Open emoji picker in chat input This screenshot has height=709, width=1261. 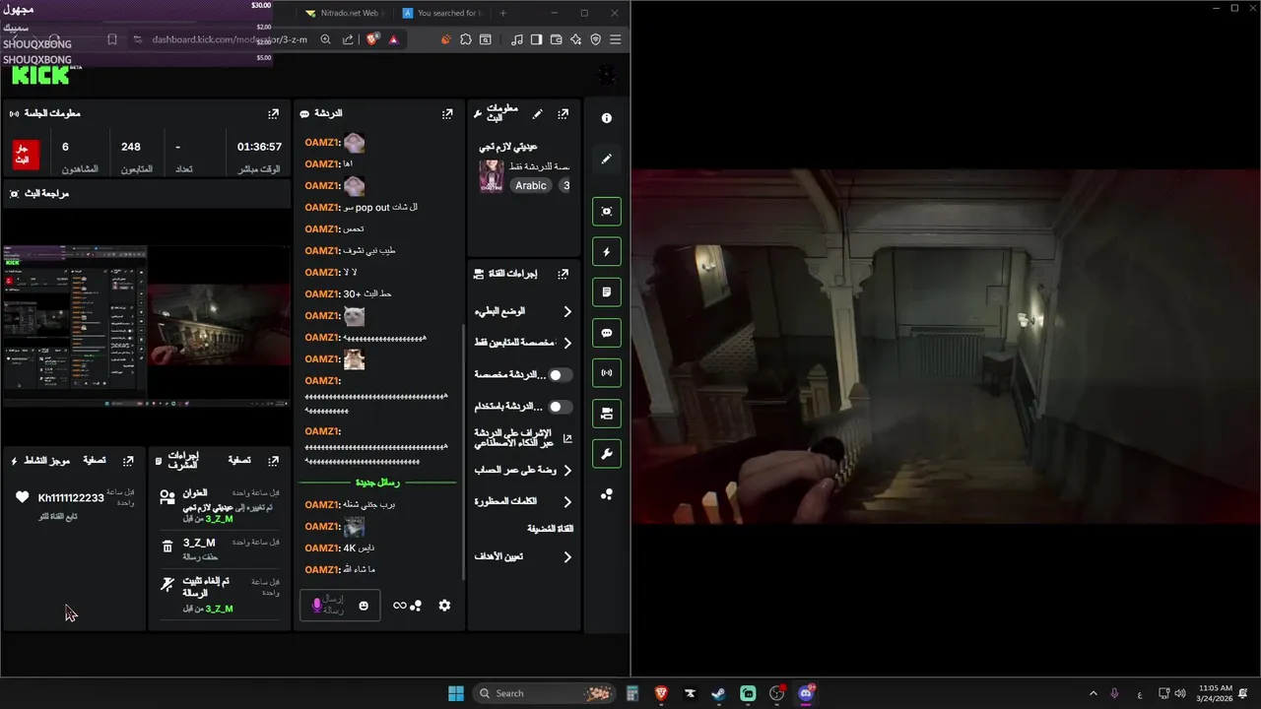point(364,606)
